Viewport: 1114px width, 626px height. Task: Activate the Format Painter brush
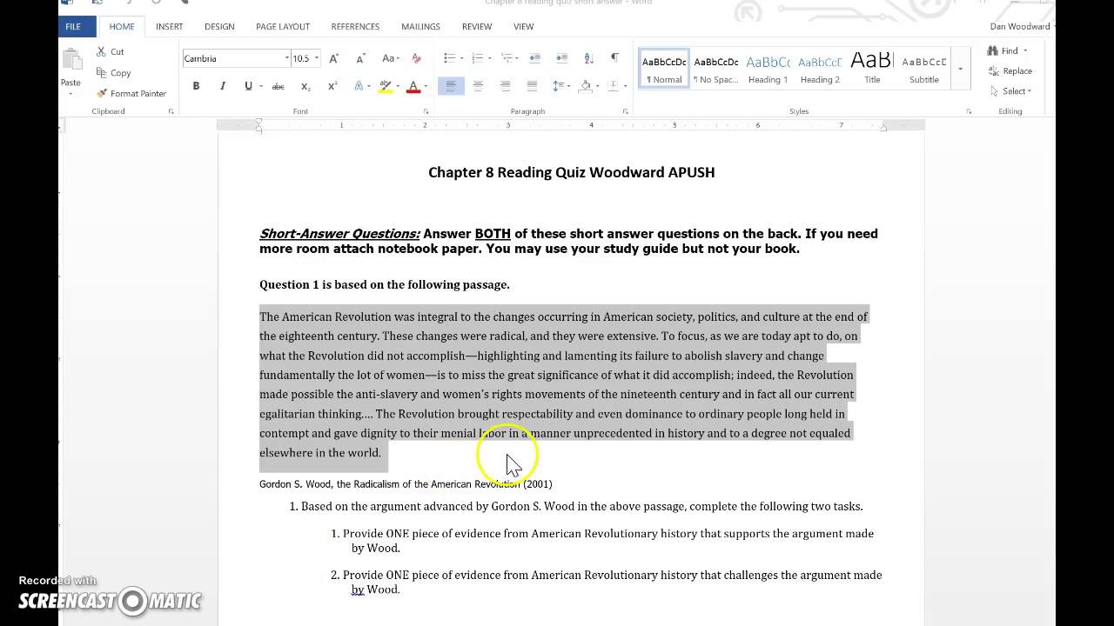131,94
